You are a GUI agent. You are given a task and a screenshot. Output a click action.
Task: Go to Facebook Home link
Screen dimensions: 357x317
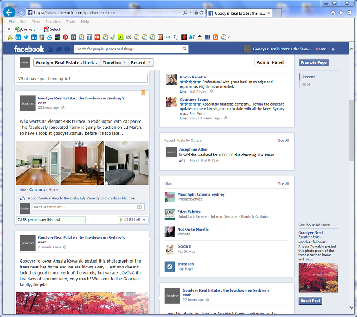click(x=321, y=49)
